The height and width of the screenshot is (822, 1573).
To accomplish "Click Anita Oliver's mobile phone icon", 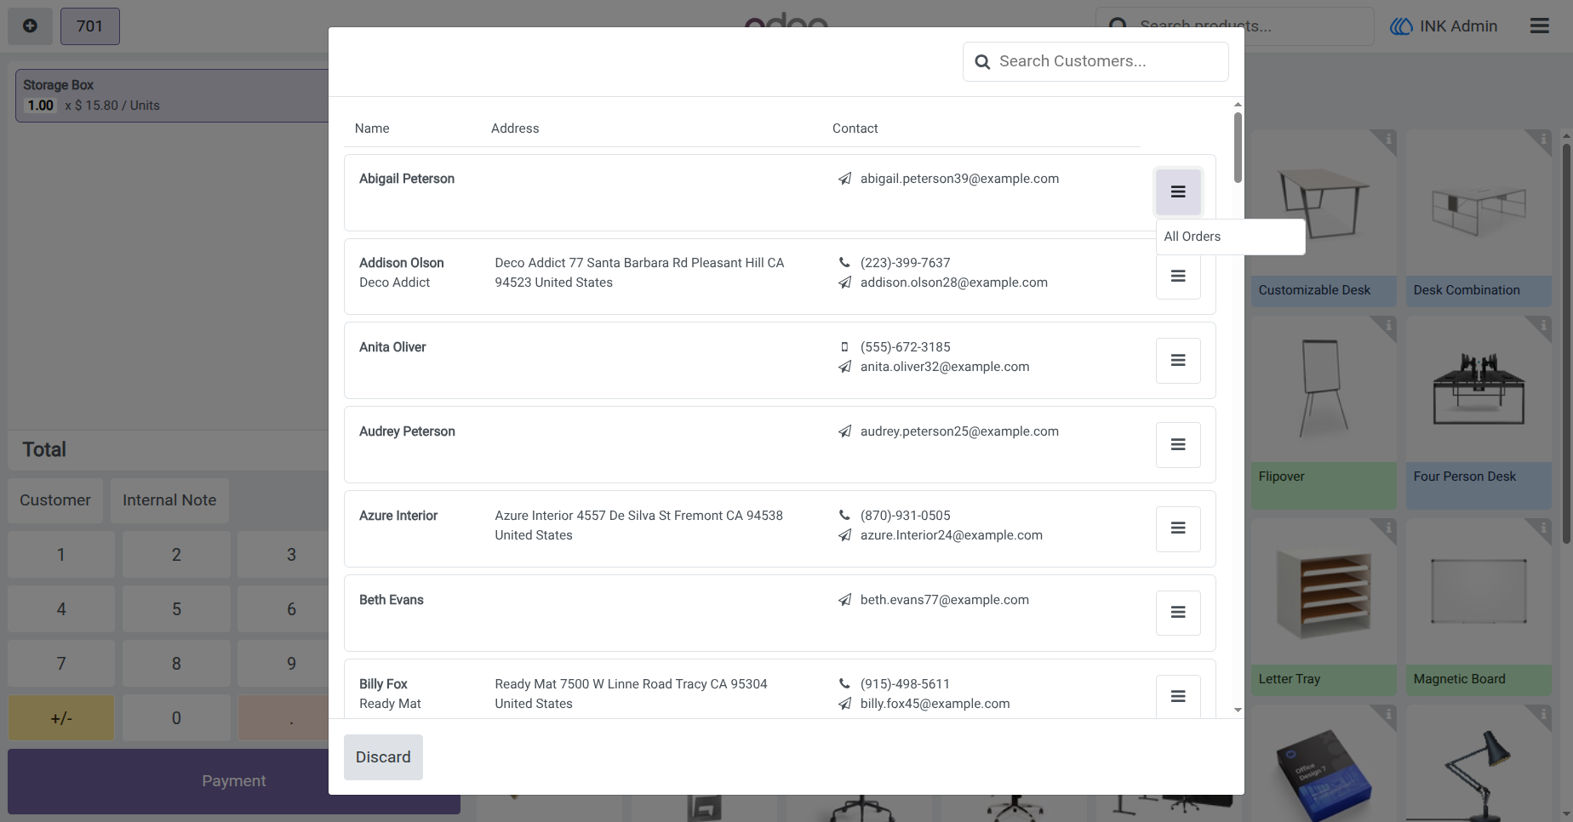I will [844, 347].
